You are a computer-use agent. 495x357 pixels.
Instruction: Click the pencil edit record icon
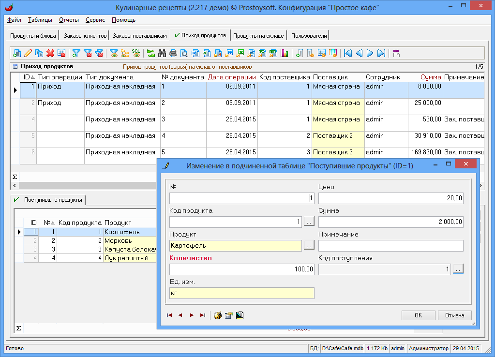point(28,53)
